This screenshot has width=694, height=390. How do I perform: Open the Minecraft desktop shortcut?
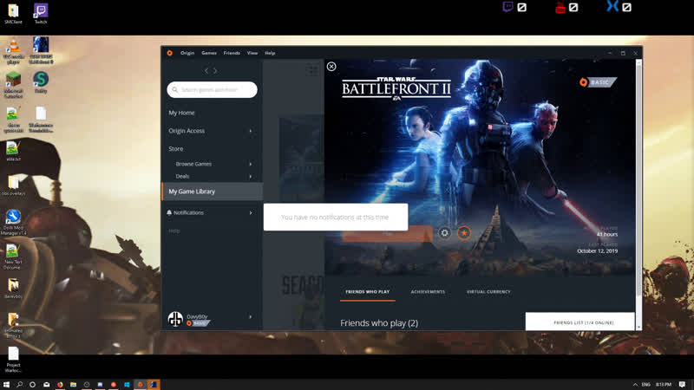[x=13, y=84]
